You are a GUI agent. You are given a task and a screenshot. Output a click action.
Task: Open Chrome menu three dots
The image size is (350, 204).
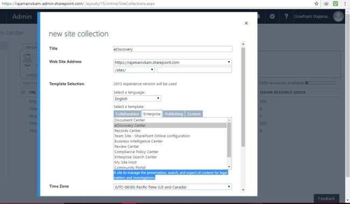[x=345, y=4]
